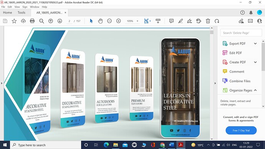Screen dimensions: 265x149
Task: Print the document with the printer icon
Action: (x=32, y=21)
